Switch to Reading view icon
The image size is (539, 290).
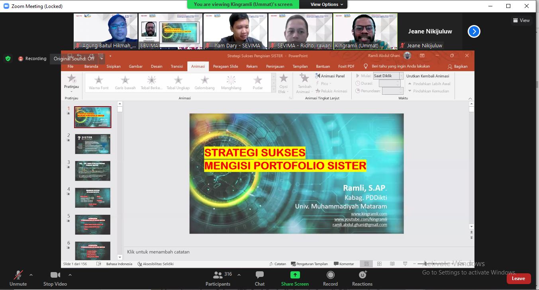click(x=392, y=264)
